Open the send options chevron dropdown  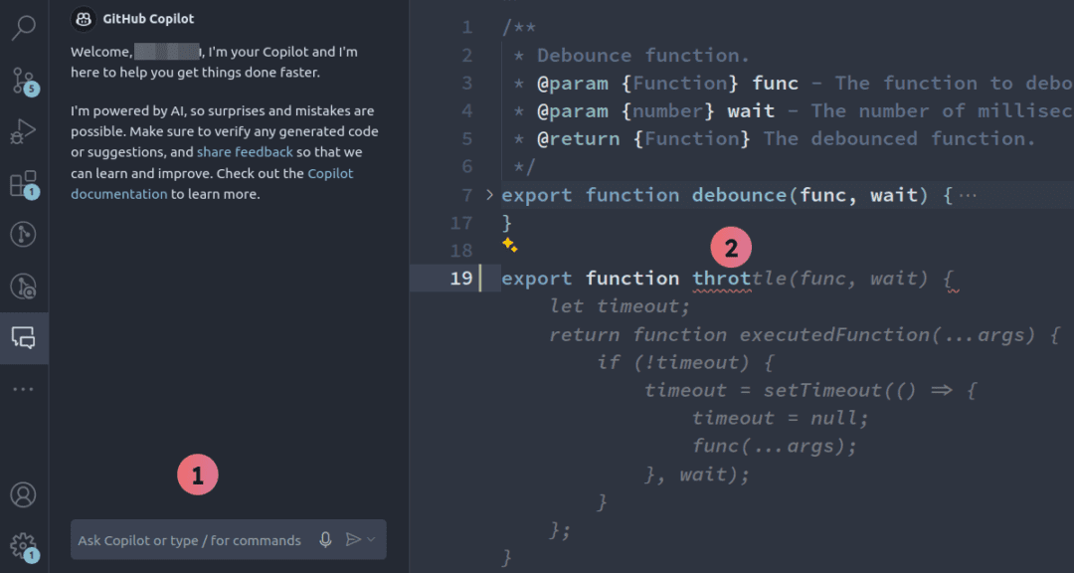coord(369,539)
